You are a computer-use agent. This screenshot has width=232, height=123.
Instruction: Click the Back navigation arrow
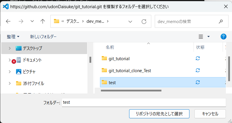tap(8, 21)
